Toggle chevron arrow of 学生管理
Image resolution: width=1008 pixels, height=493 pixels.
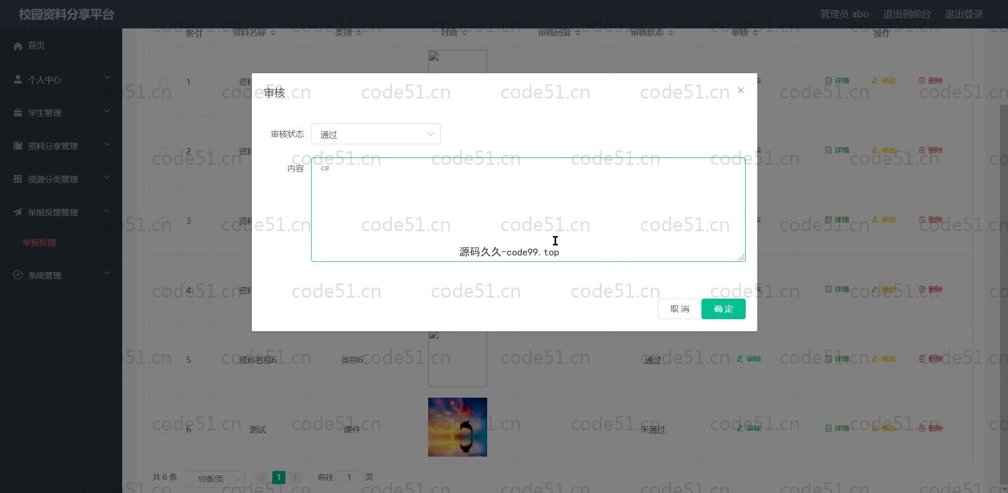pyautogui.click(x=107, y=111)
